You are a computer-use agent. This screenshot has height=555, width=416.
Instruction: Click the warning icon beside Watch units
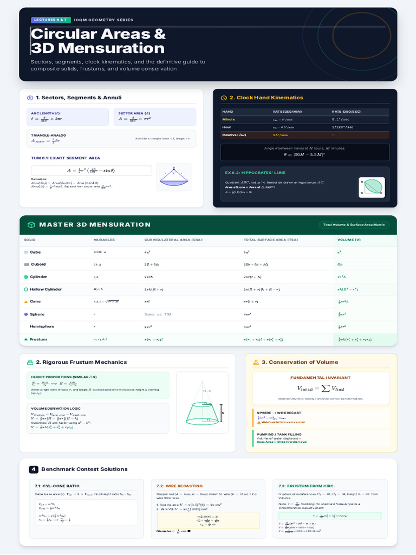pos(258,422)
